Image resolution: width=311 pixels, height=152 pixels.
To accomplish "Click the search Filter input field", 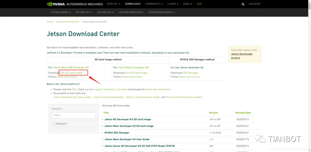I will point(74,115).
